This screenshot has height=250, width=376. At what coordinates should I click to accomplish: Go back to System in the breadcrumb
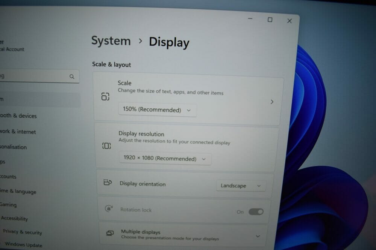tap(111, 41)
